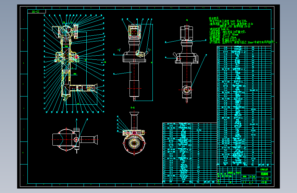
Task: Click the requirement line mentioning 180mm
Action: click(224, 35)
